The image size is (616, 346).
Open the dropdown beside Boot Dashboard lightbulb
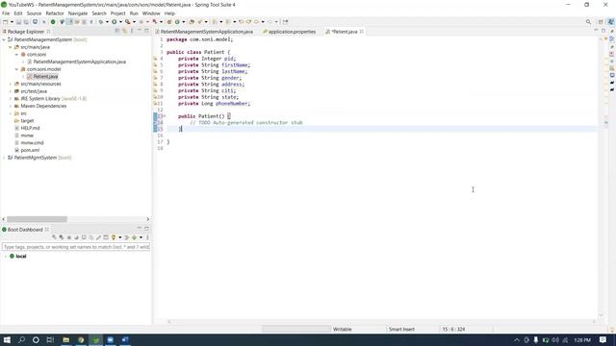[119, 237]
